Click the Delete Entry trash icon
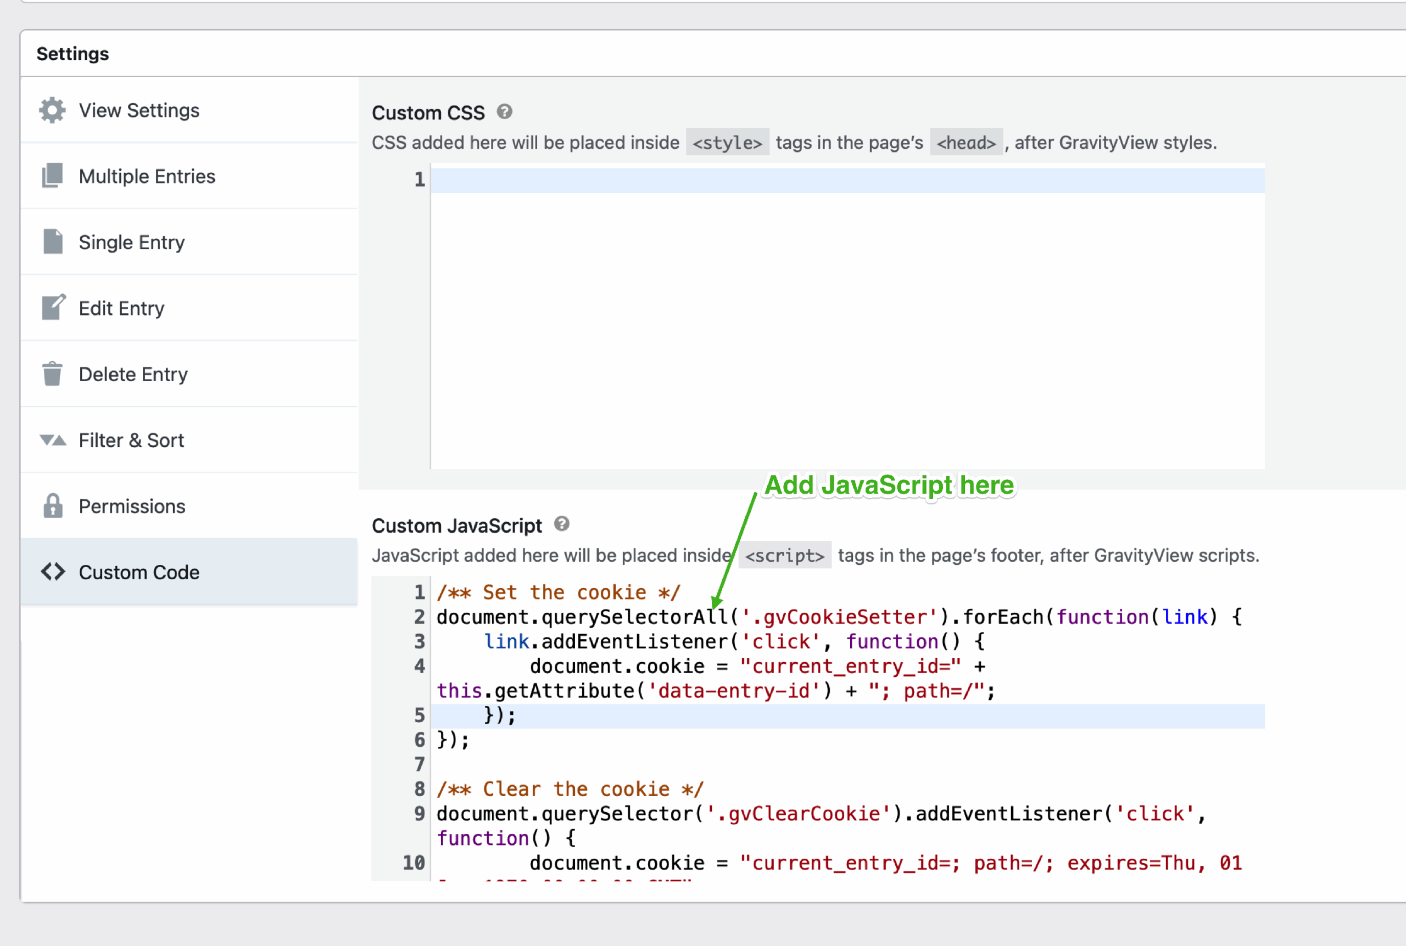 click(53, 373)
